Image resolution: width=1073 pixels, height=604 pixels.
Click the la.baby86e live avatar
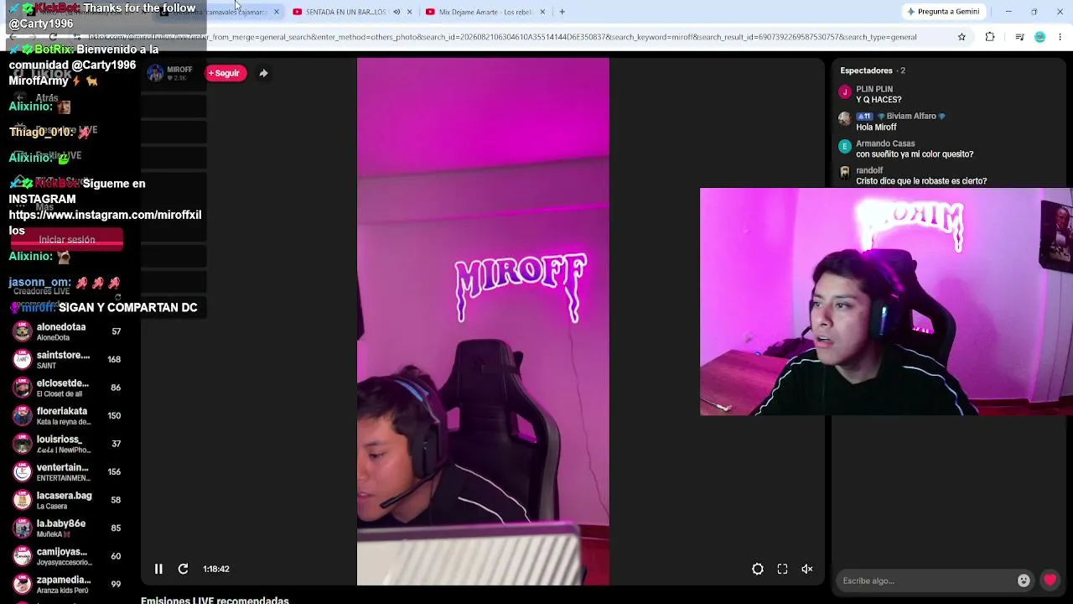click(x=22, y=528)
